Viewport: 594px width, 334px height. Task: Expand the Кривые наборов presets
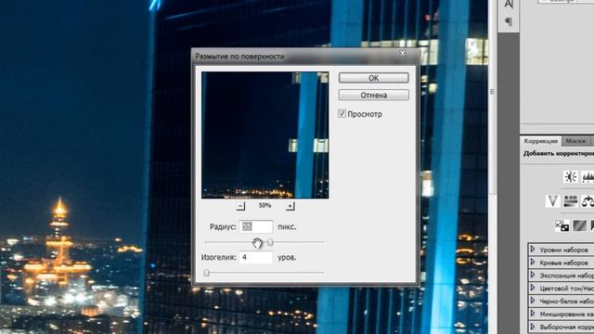click(x=533, y=262)
